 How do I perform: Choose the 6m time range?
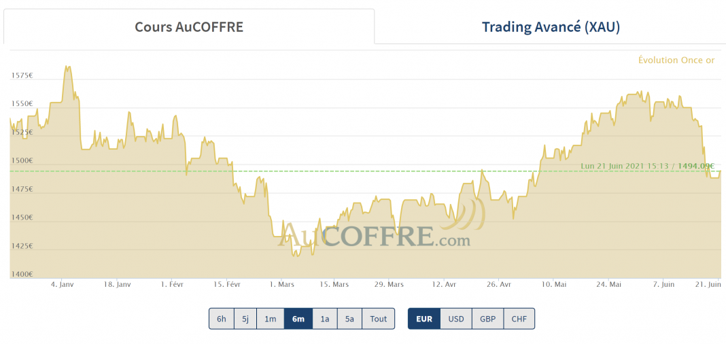tap(298, 319)
